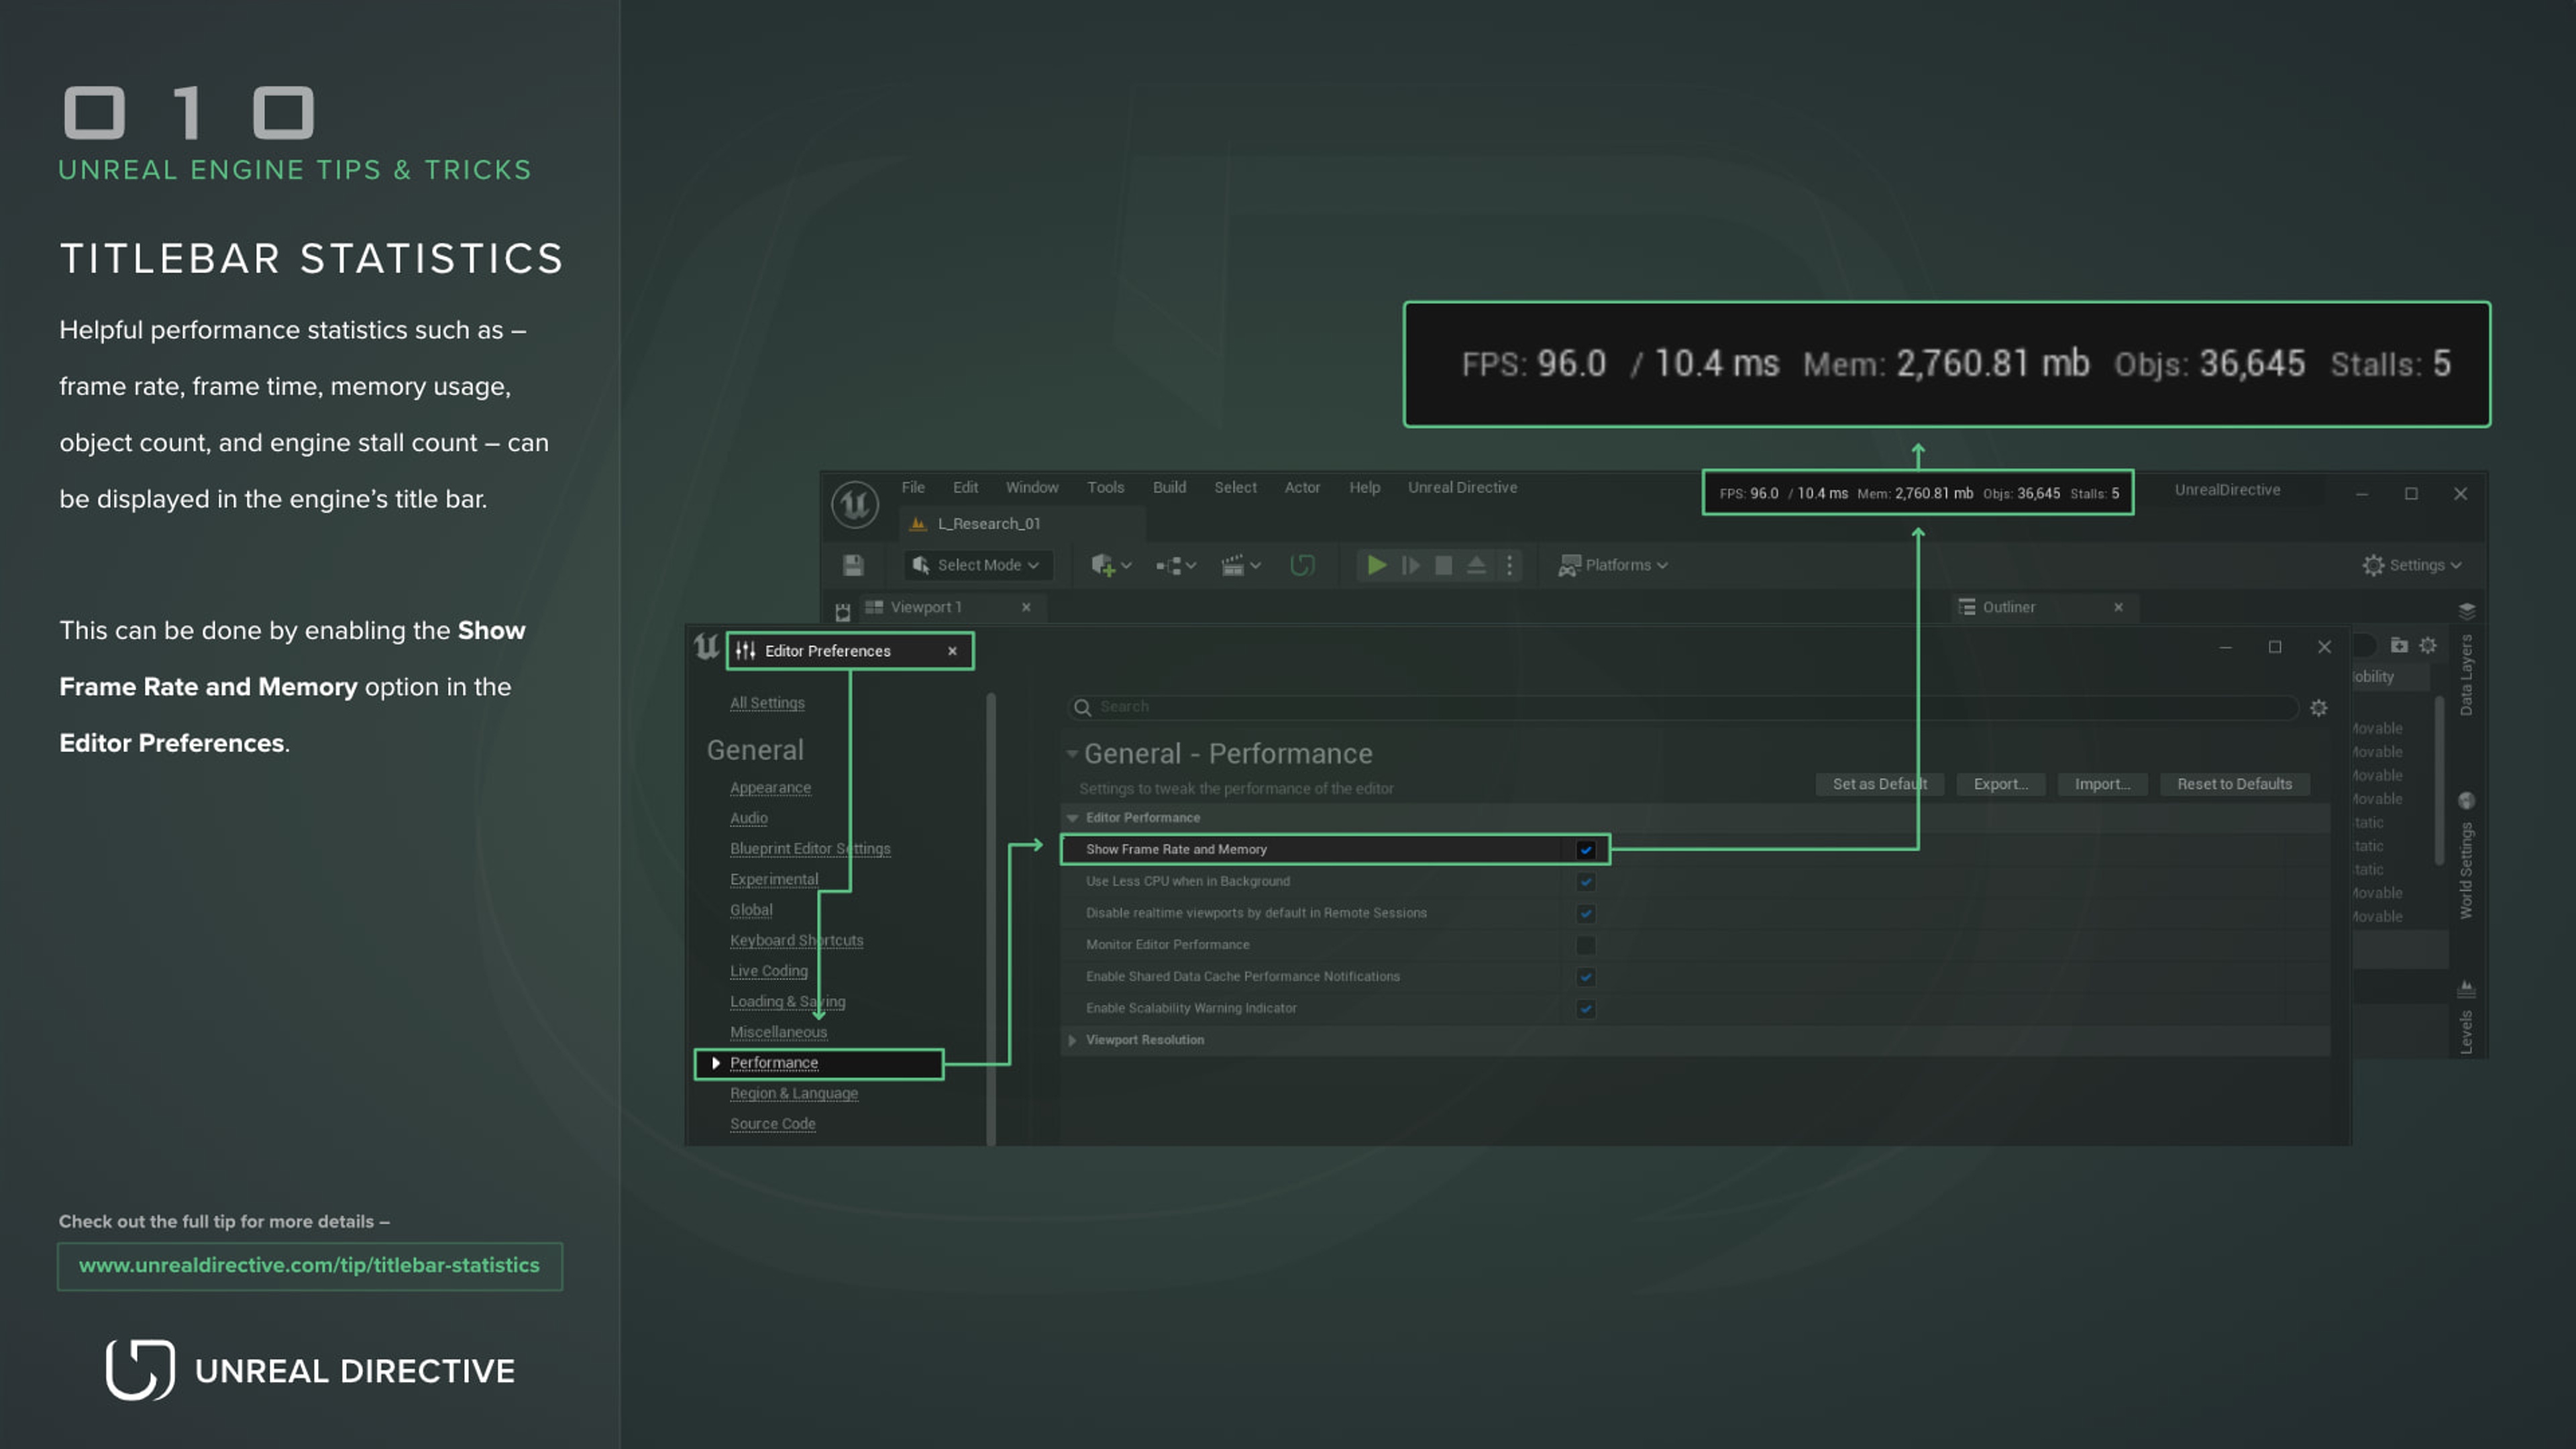The width and height of the screenshot is (2576, 1449).
Task: Click the Add Actor cube icon
Action: coord(1104,565)
